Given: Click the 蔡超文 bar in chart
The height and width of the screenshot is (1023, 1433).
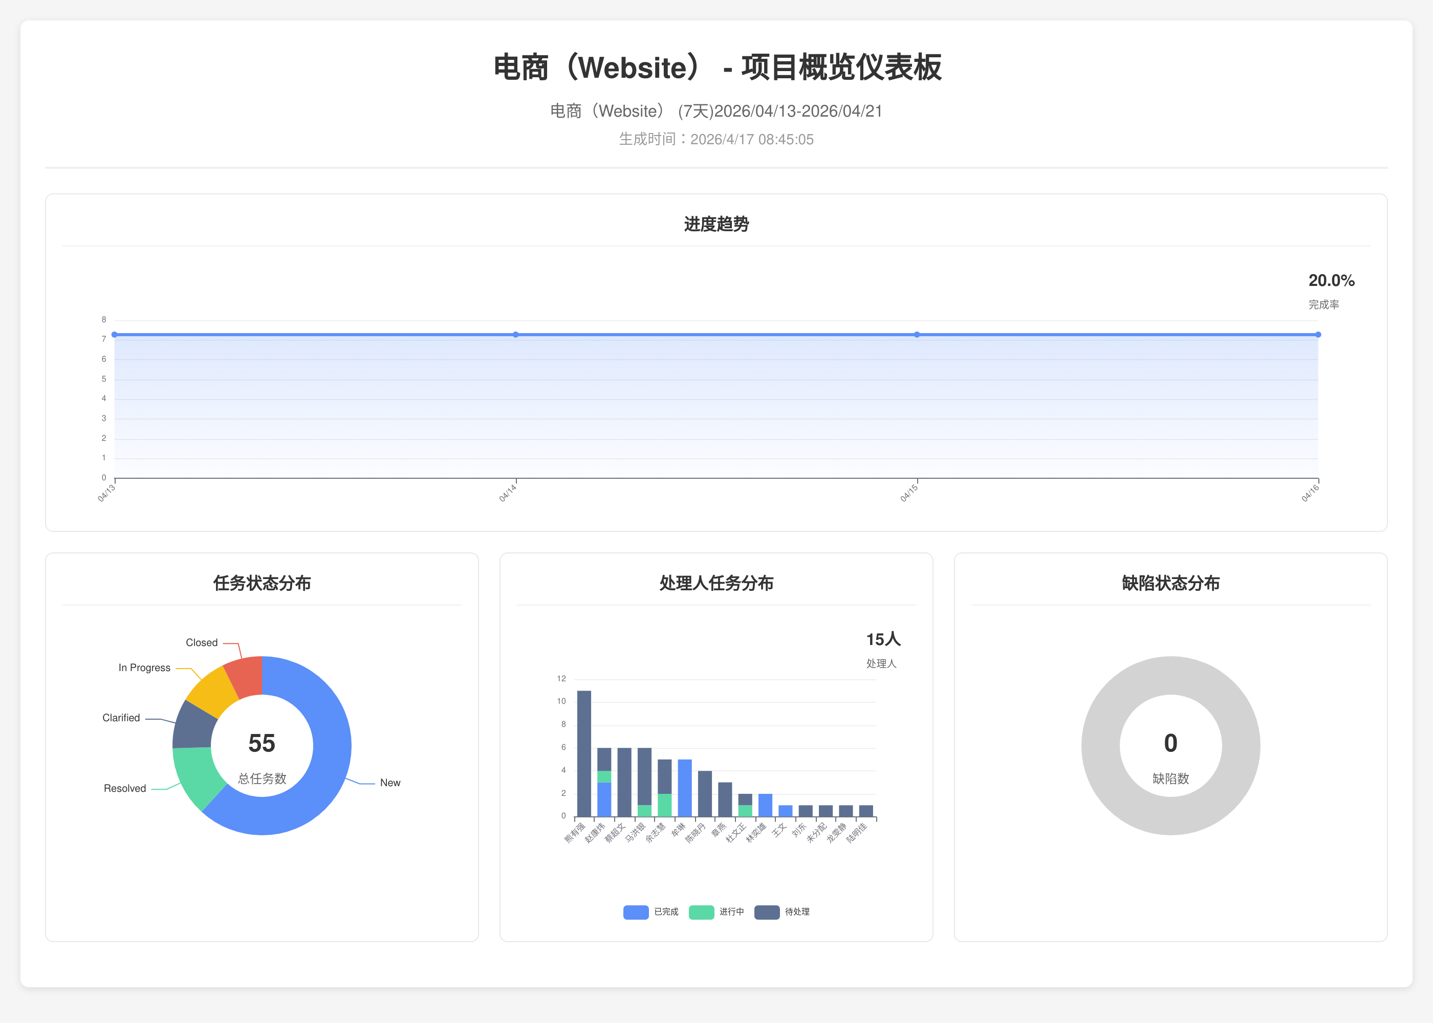Looking at the screenshot, I should pos(624,782).
